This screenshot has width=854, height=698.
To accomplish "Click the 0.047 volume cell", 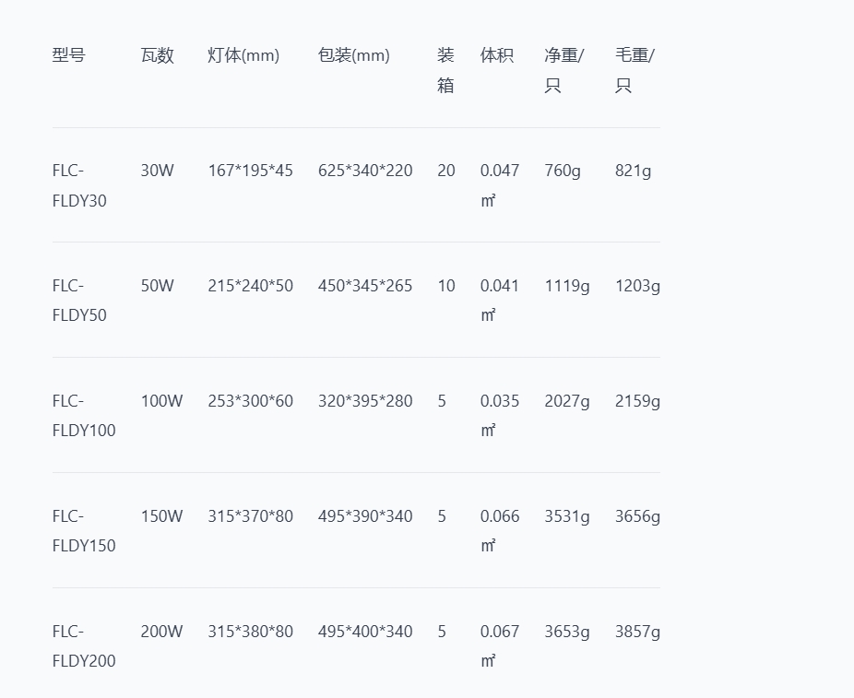I will click(499, 171).
